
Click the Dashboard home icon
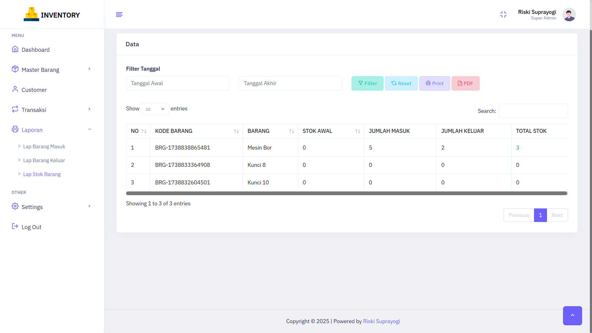click(x=15, y=49)
